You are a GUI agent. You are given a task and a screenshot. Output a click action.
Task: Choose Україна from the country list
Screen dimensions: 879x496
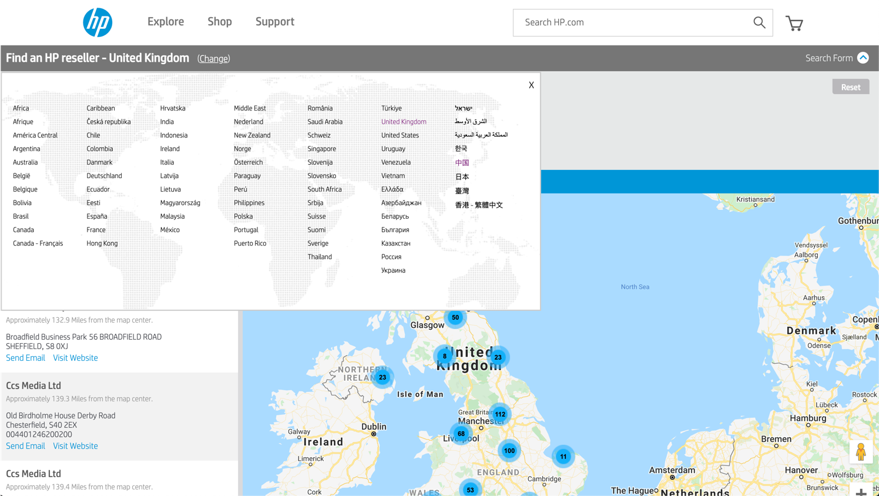(393, 270)
